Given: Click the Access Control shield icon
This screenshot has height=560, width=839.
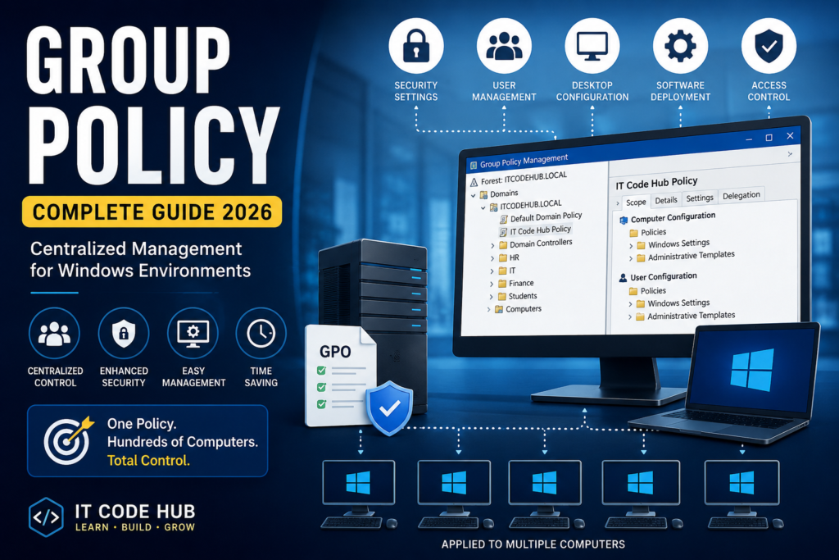Looking at the screenshot, I should [769, 46].
